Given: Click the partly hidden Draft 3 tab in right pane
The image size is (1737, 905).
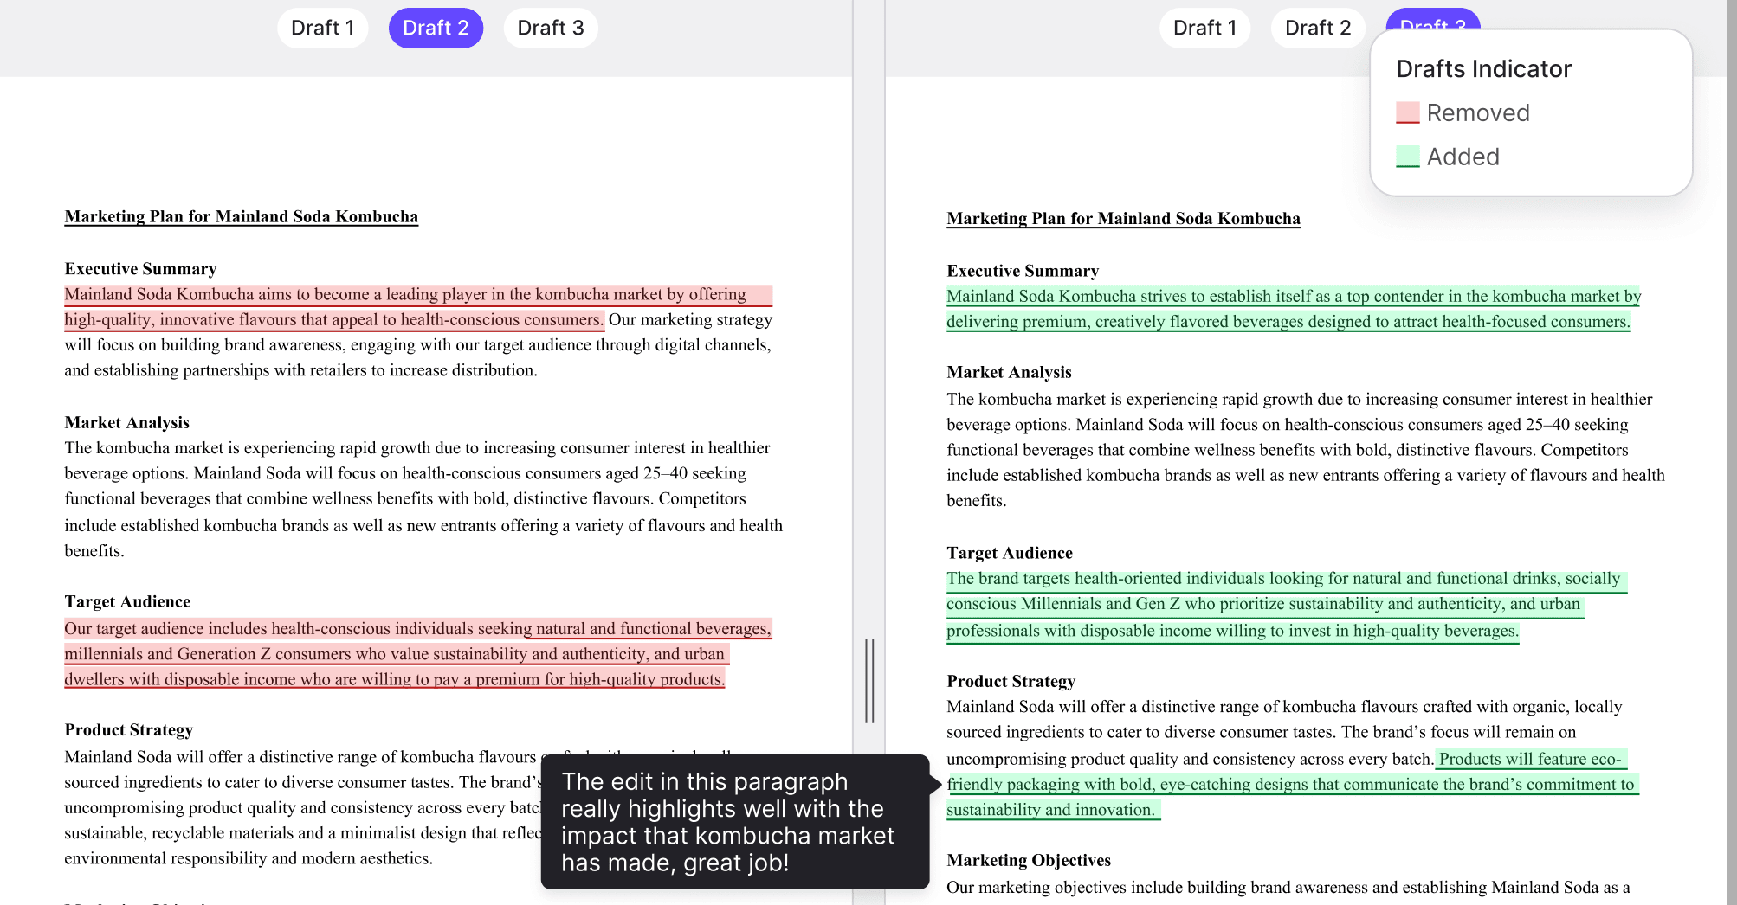Looking at the screenshot, I should coord(1433,19).
